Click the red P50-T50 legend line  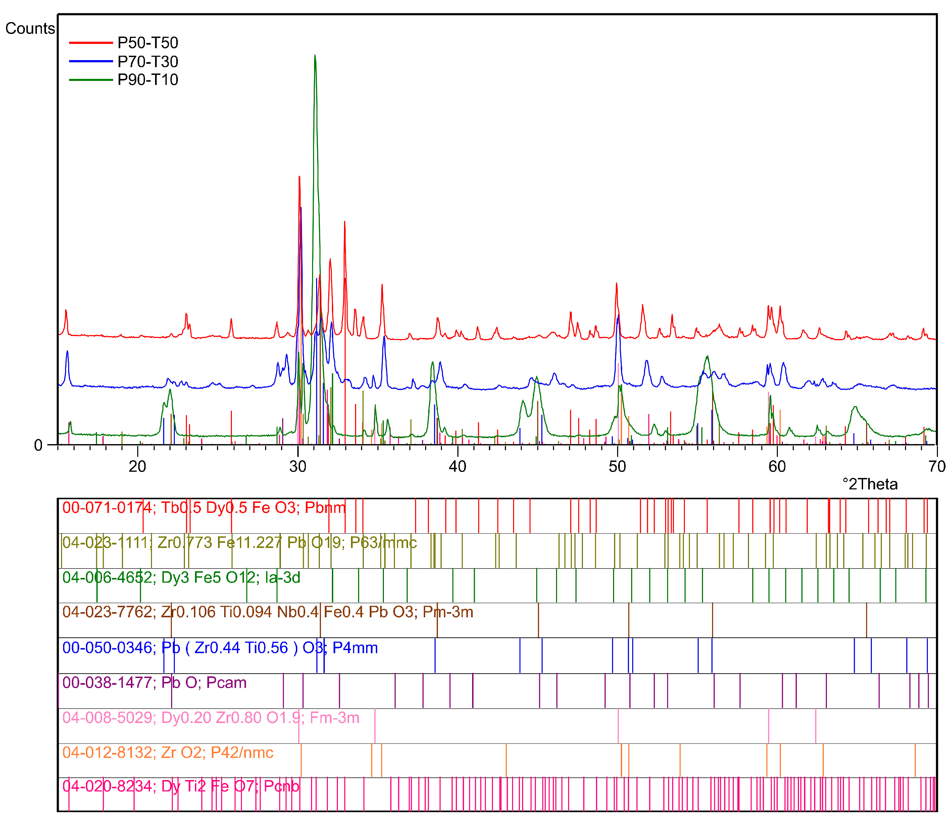click(91, 43)
